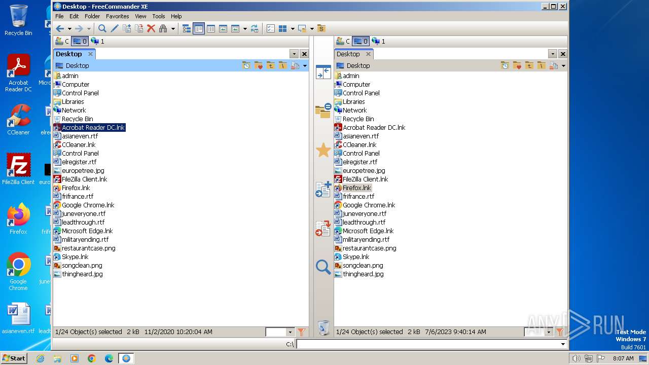The height and width of the screenshot is (365, 649).
Task: Open file search with binoculars icon
Action: tap(163, 29)
